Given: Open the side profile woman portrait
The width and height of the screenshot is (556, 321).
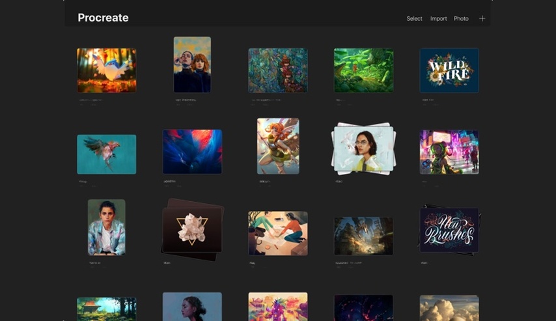Looking at the screenshot, I should (x=192, y=307).
